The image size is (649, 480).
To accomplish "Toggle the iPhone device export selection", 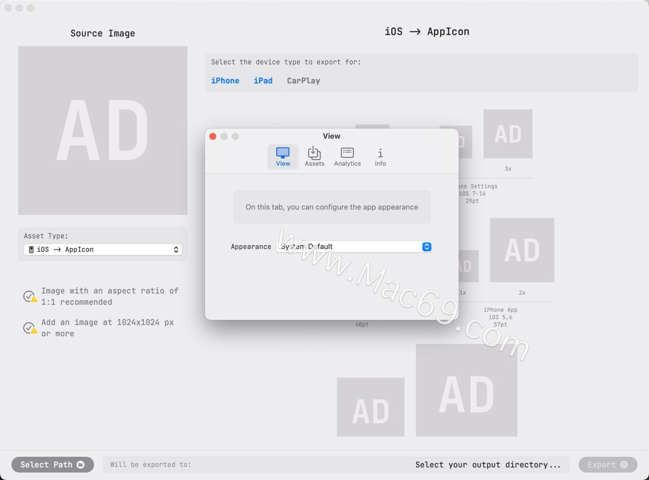I will (x=225, y=80).
